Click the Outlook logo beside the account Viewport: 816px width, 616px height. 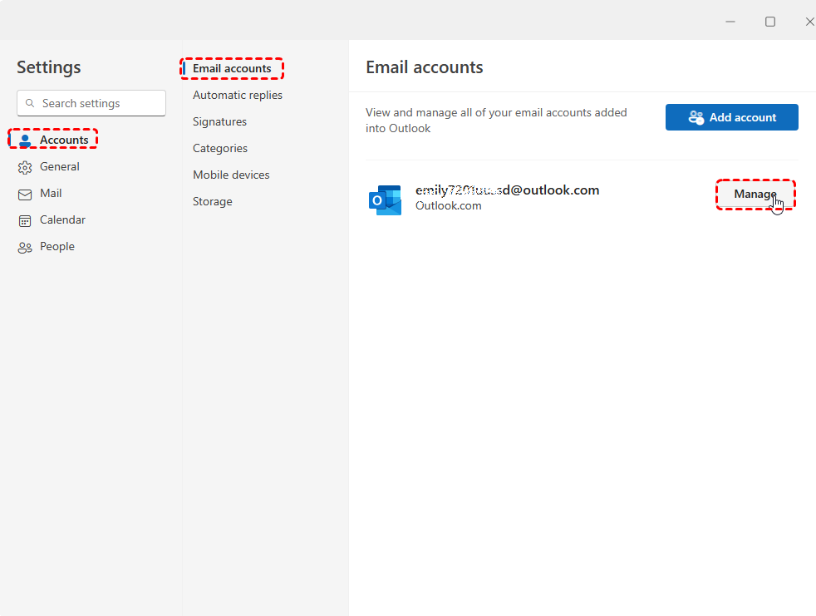pos(385,200)
